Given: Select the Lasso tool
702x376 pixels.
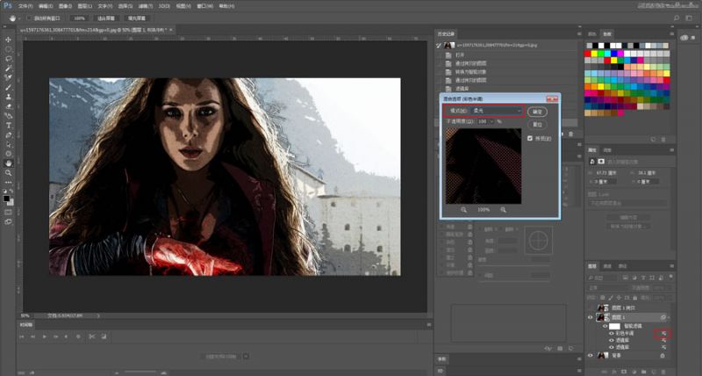Looking at the screenshot, I should tap(9, 59).
